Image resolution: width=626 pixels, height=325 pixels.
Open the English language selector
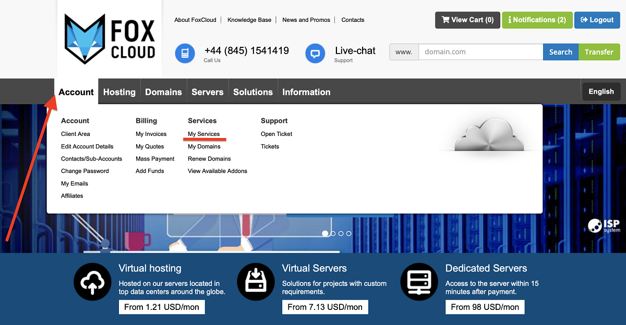(601, 92)
